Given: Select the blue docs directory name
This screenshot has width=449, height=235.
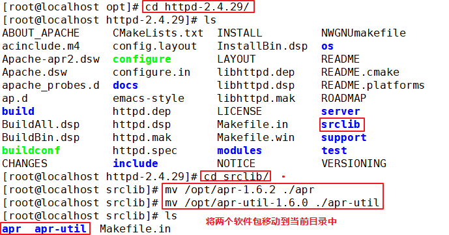Looking at the screenshot, I should 125,86.
